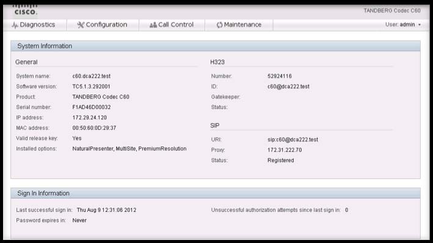Screen dimensions: 433x243
Task: Click MAC address 00:50:60:0D:29:37
Action: coord(94,128)
